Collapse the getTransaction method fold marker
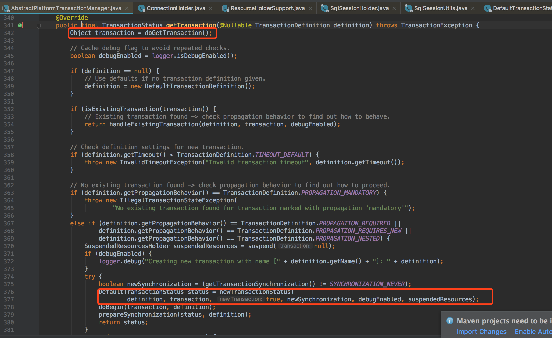Viewport: 552px width, 338px height. coord(39,26)
